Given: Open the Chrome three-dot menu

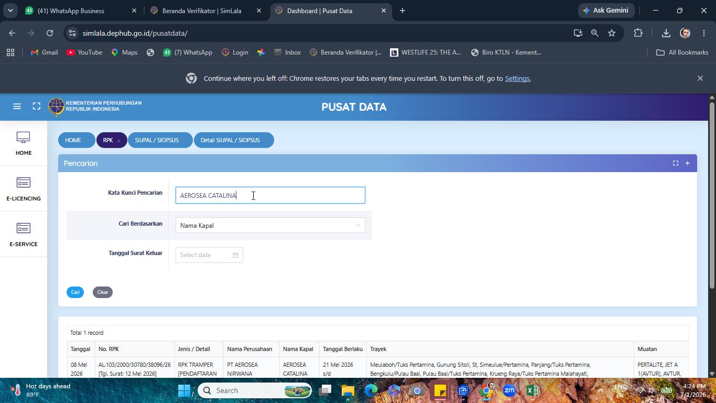Looking at the screenshot, I should (703, 33).
